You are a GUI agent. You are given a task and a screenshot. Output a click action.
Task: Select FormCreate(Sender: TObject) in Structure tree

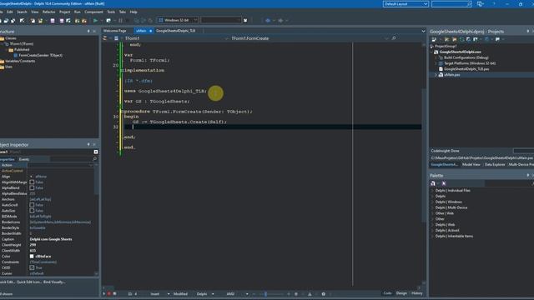point(41,55)
